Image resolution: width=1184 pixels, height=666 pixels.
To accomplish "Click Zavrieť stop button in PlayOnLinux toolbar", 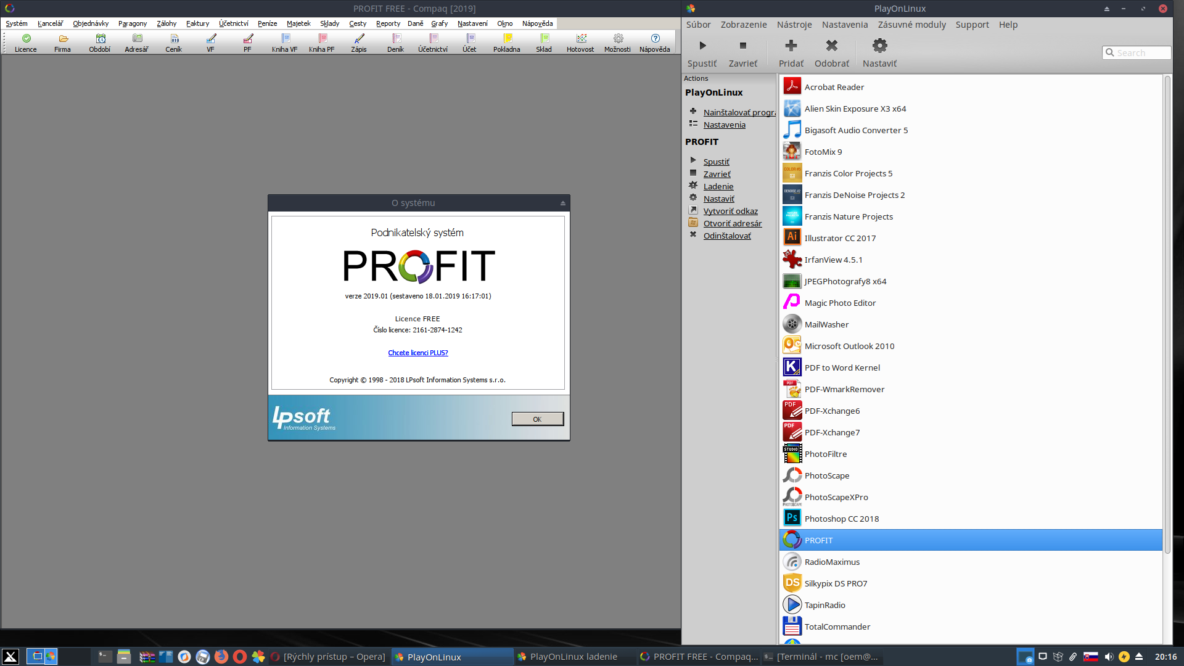I will pos(743,53).
